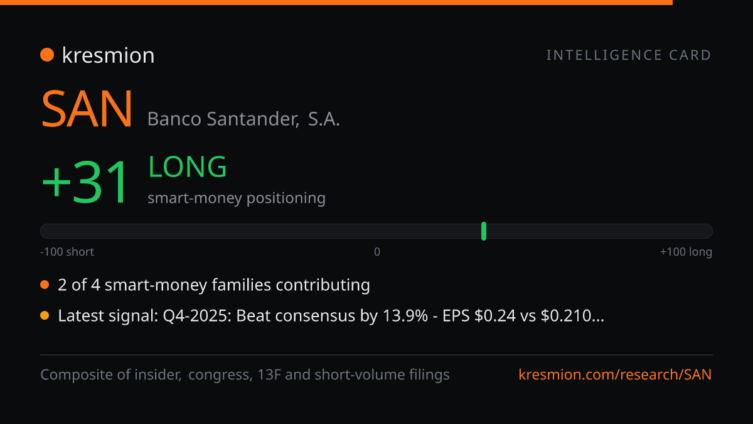This screenshot has height=424, width=753.
Task: Click the orange kresmion logo dot
Action: [47, 55]
